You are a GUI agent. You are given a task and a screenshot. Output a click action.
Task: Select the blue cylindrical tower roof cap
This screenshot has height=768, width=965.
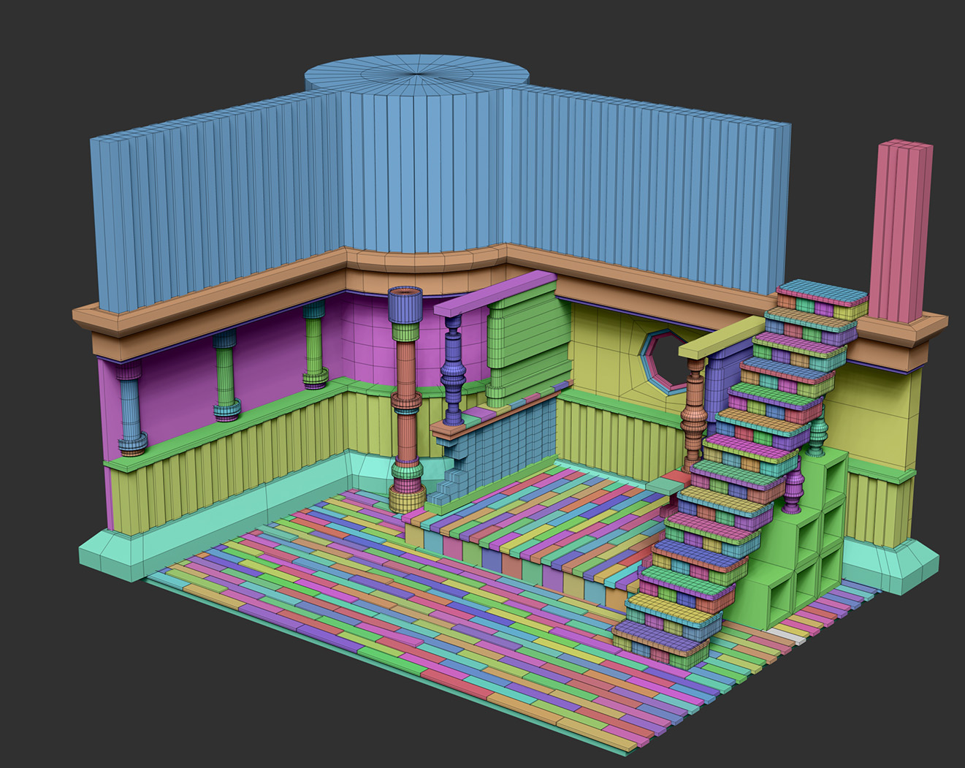click(x=416, y=73)
